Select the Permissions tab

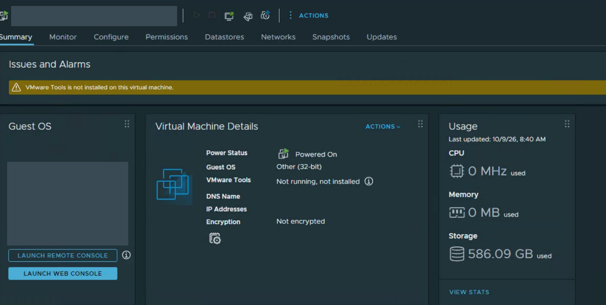click(167, 37)
